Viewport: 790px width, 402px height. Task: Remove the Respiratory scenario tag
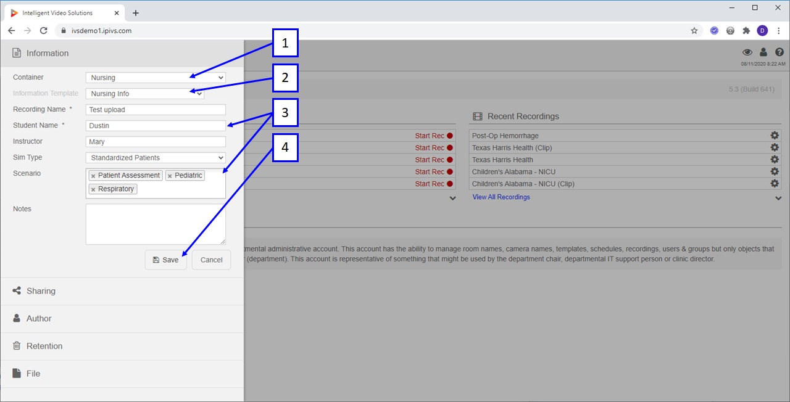[93, 189]
